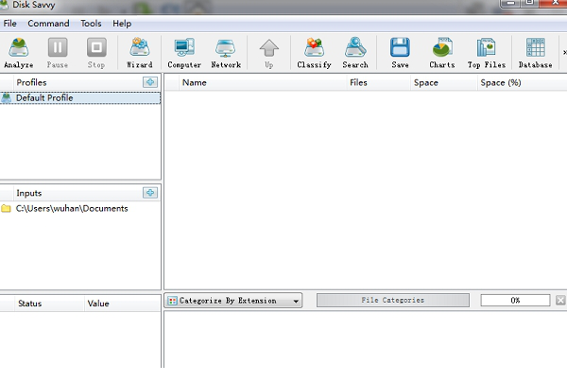
Task: Open the Computer analysis icon
Action: [x=184, y=53]
